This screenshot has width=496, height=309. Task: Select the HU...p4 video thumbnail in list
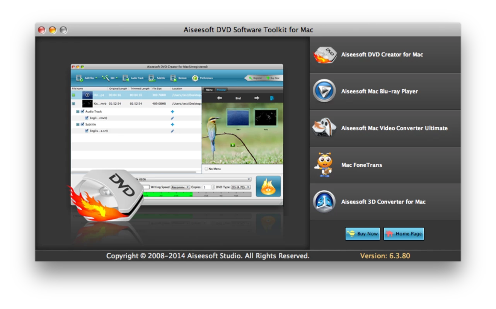coord(87,95)
